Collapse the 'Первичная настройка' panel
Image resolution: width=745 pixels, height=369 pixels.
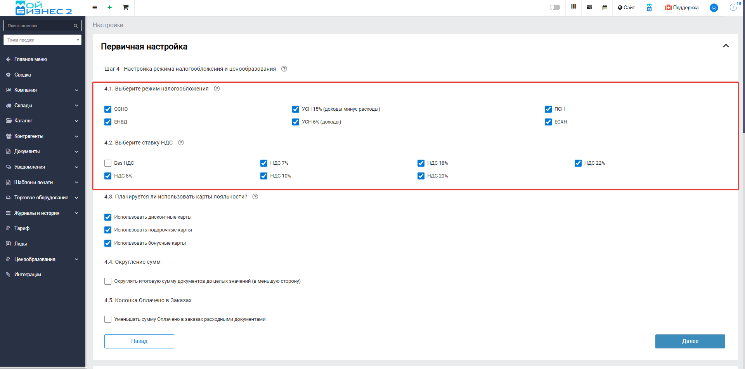(726, 46)
